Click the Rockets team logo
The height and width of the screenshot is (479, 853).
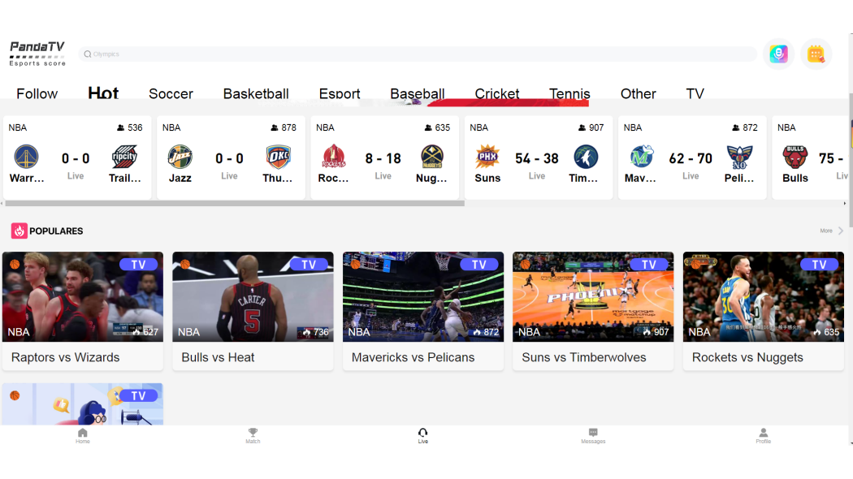[x=333, y=158]
